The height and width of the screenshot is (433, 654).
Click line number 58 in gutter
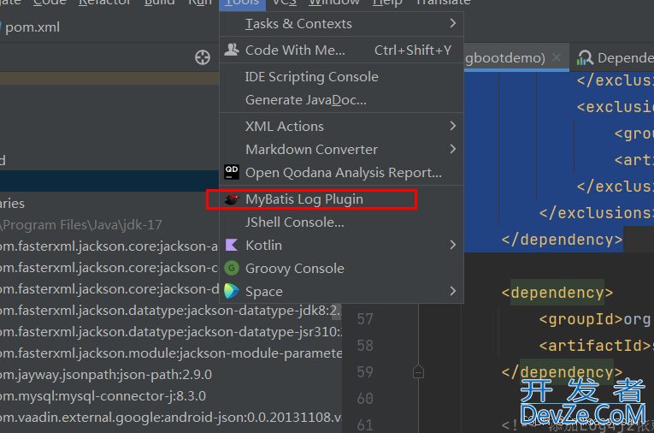click(x=365, y=346)
